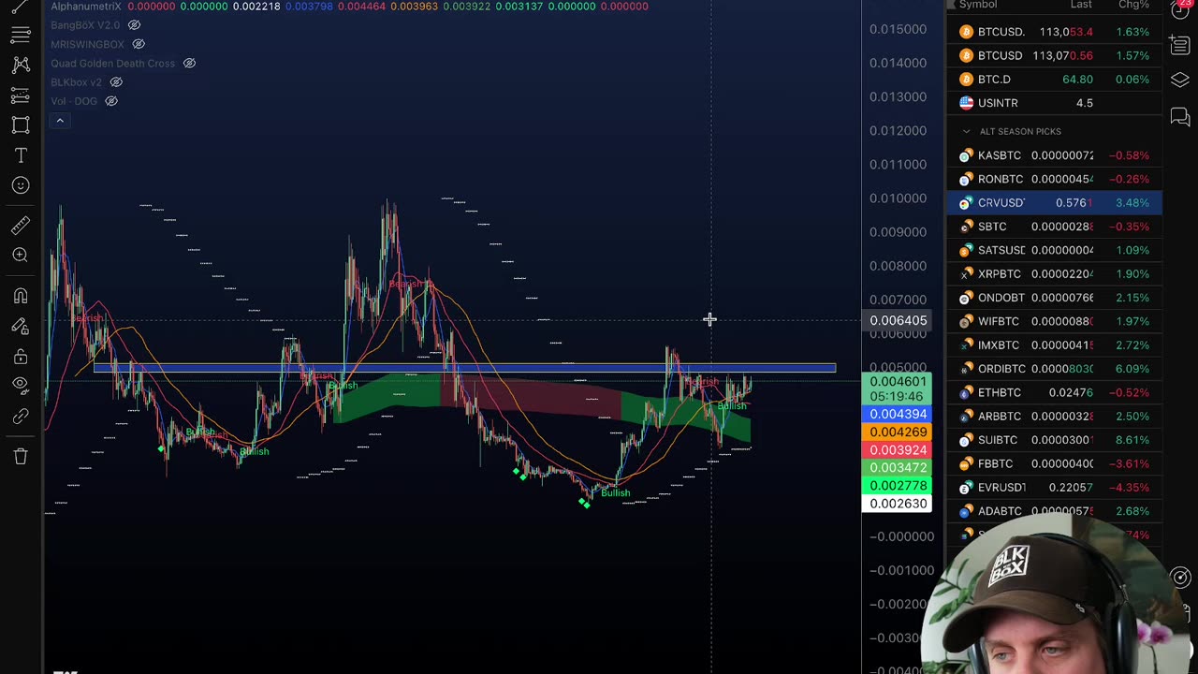Enable stay in drawing mode pencil-lock
This screenshot has width=1198, height=674.
21,326
